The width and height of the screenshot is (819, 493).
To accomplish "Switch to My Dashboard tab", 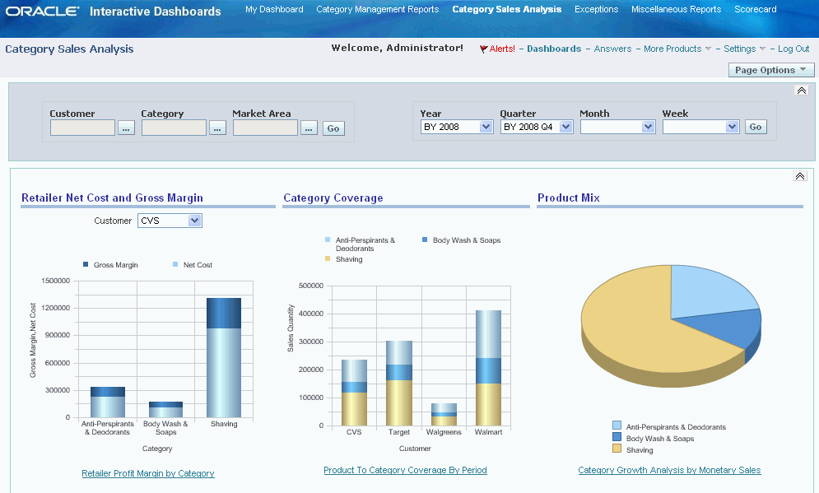I will coord(274,9).
